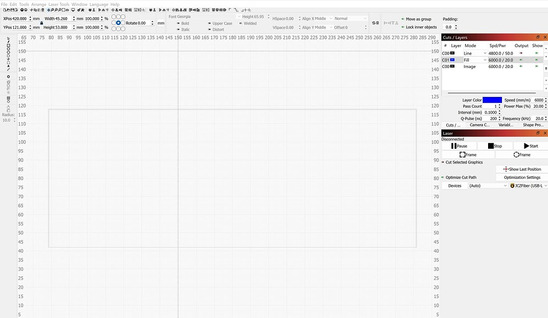Click the padlock icon to lock aspect ratio
The image size is (548, 318).
pyautogui.click(x=42, y=23)
